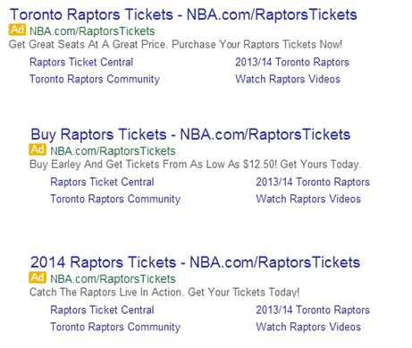Click the Ad badge on the first ad
Screen dimensions: 412x348
point(17,30)
